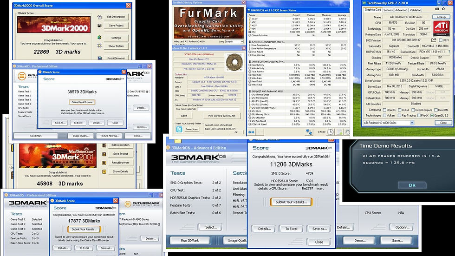Click Select button in 3DMark06 Tests
Image resolution: width=455 pixels, height=256 pixels.
[211, 227]
